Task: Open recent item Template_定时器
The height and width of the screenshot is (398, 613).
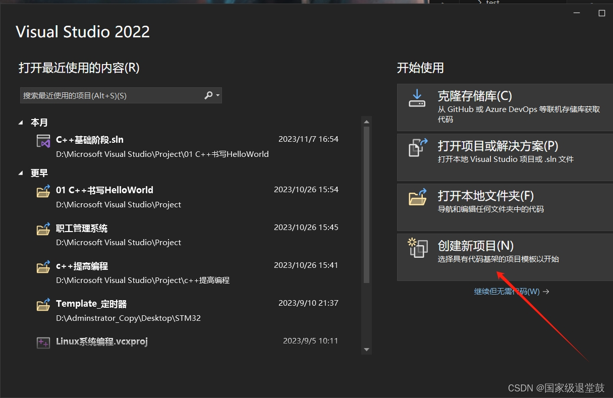Action: (188, 310)
